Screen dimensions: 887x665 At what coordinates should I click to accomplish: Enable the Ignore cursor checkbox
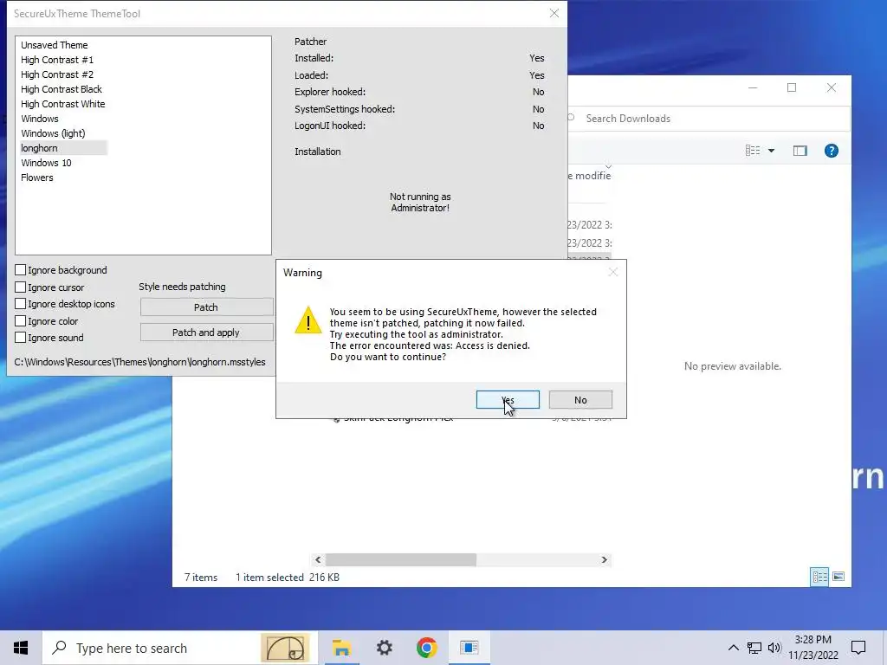coord(21,287)
